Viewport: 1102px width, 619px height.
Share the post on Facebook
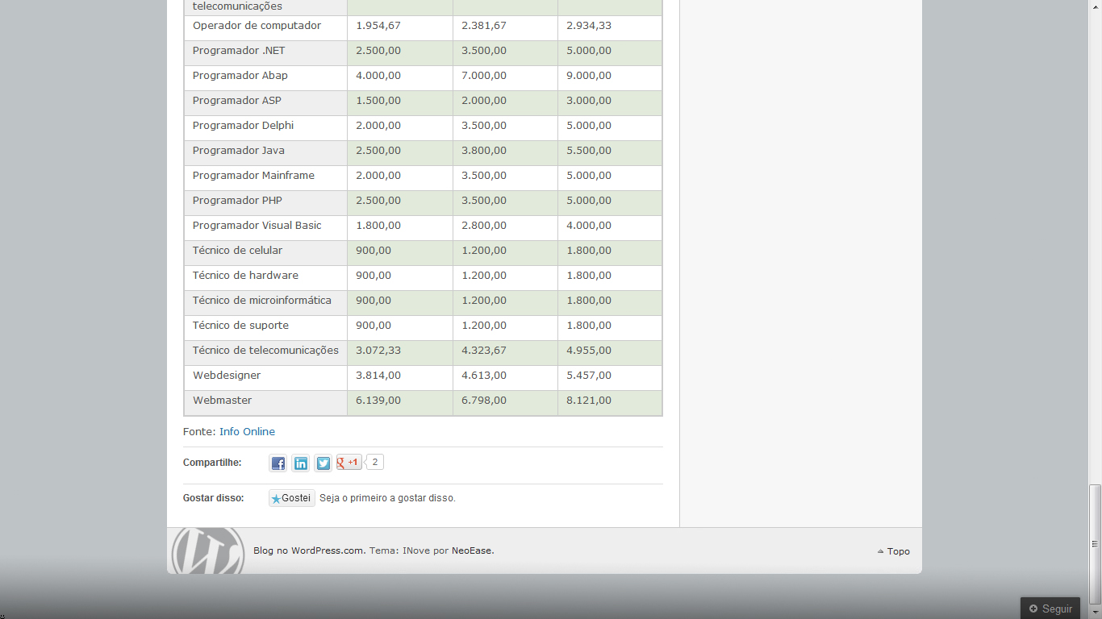click(x=278, y=463)
